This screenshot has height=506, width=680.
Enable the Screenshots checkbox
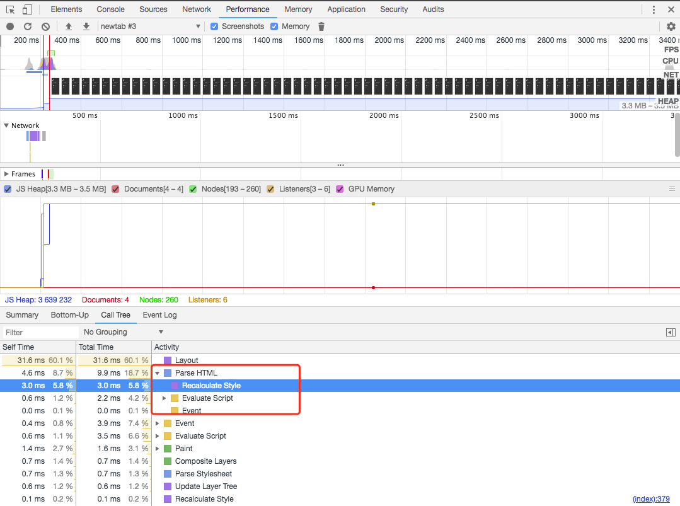pos(214,26)
